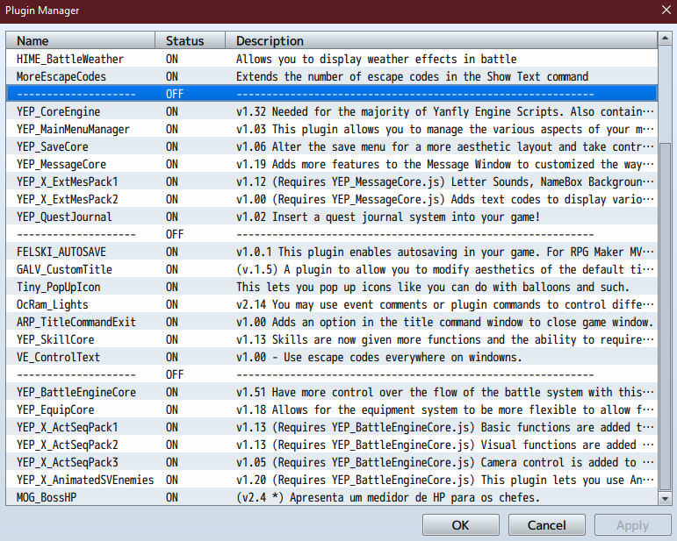Select the YEP_EquipCore plugin
The width and height of the screenshot is (677, 541).
(332, 409)
